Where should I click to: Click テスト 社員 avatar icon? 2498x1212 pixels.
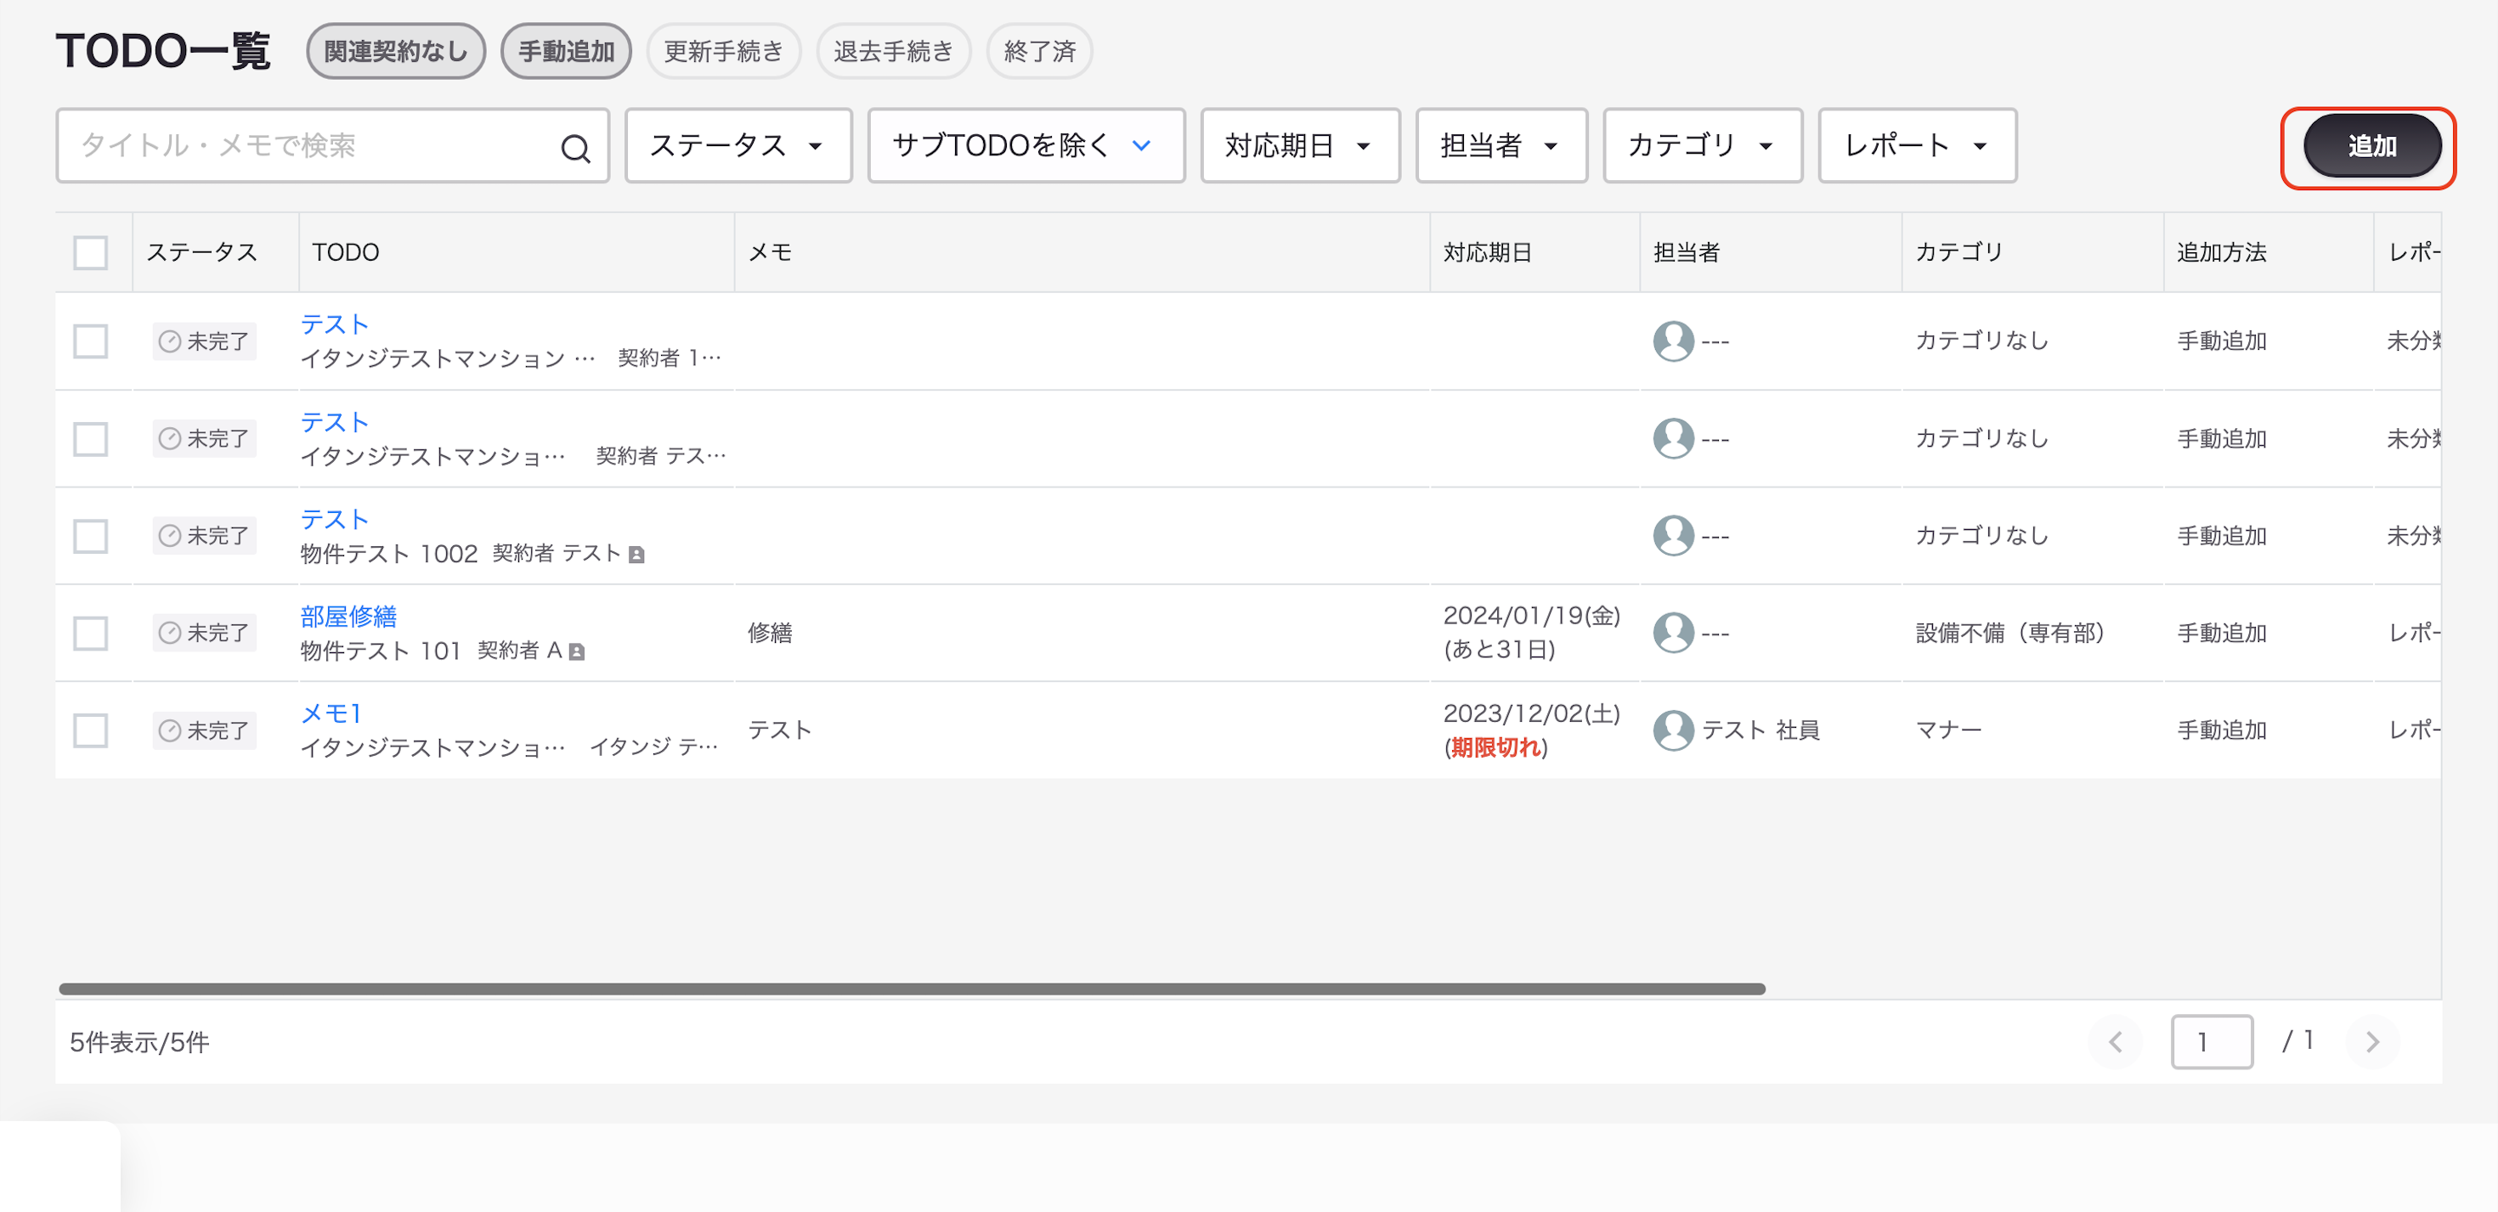point(1673,730)
